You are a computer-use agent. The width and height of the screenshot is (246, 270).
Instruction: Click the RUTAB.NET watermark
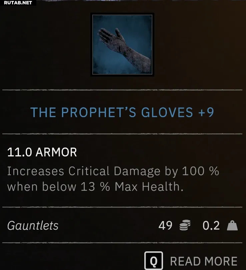tap(18, 3)
